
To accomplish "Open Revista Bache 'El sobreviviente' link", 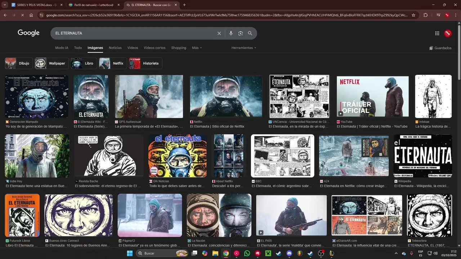I will pos(108,186).
